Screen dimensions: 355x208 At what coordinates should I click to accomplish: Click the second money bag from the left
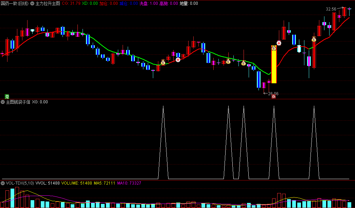click(228, 61)
